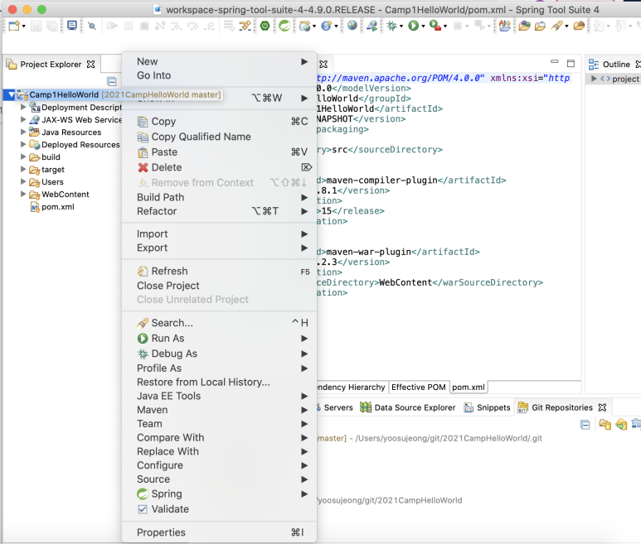641x544 pixels.
Task: Click the Run External Tools toolbox icon
Action: click(x=435, y=26)
